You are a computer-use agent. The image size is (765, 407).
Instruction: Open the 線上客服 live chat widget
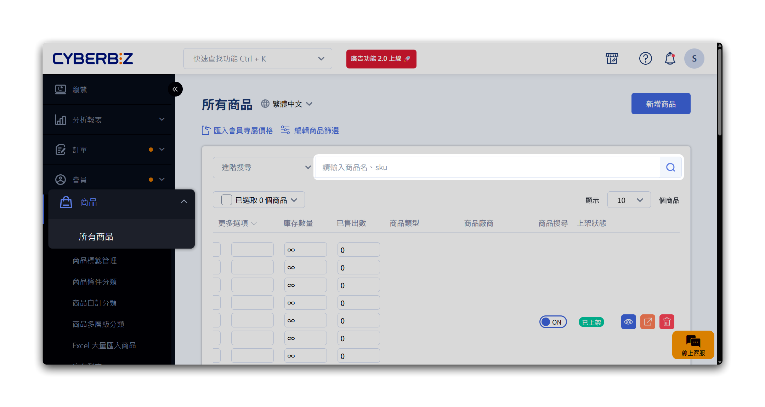(693, 345)
